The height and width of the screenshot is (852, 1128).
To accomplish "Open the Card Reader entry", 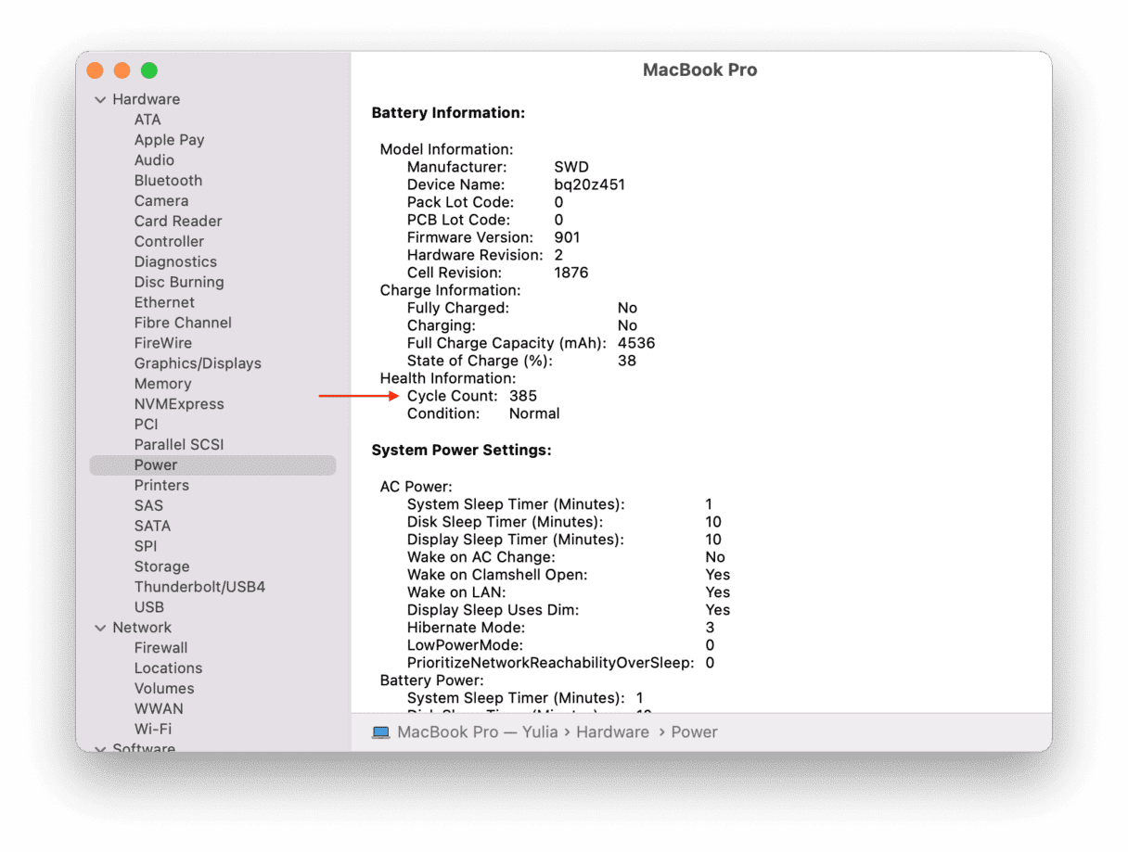I will coord(178,222).
